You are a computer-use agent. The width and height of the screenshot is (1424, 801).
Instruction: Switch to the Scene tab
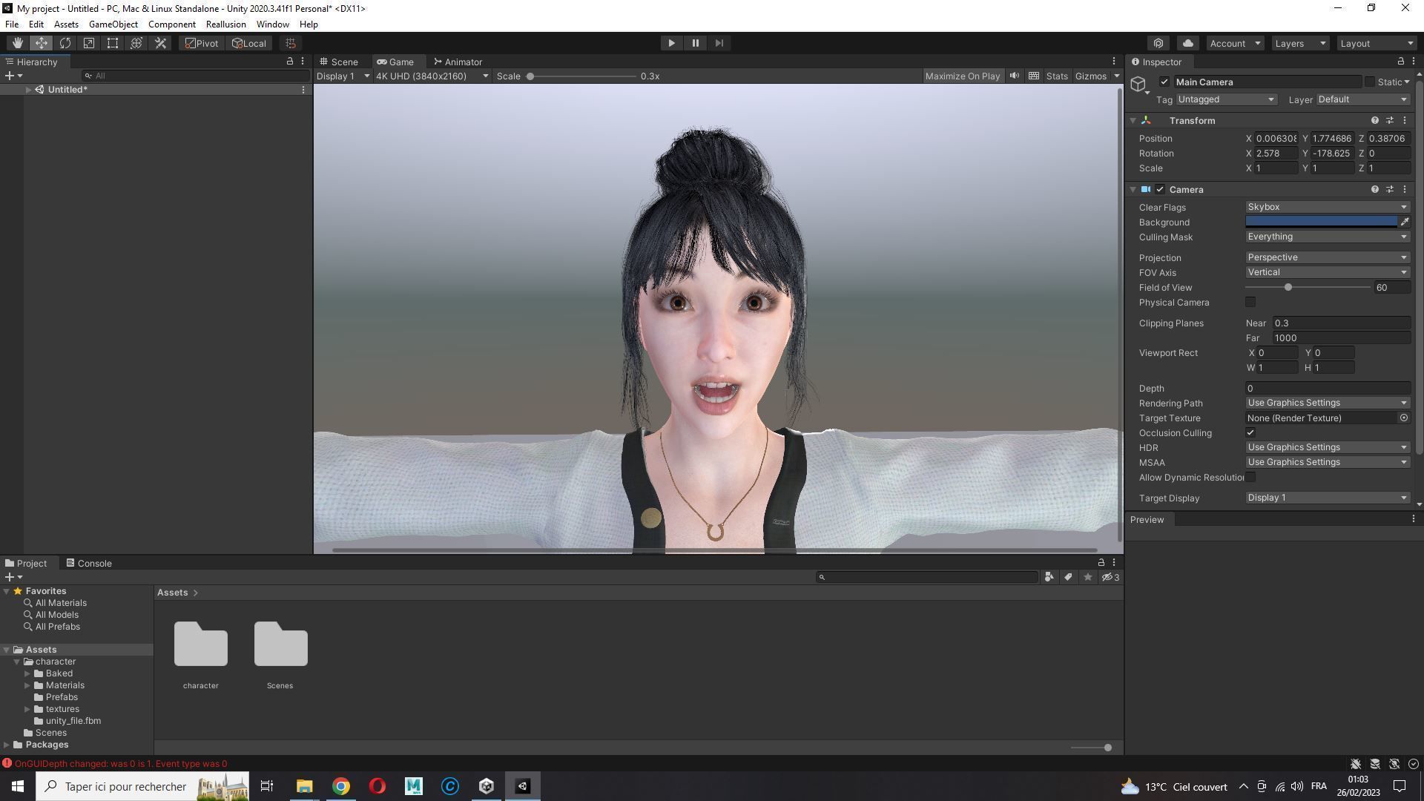click(x=339, y=62)
